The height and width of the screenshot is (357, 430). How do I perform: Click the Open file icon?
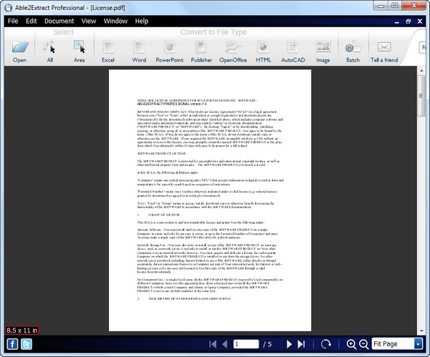19,49
